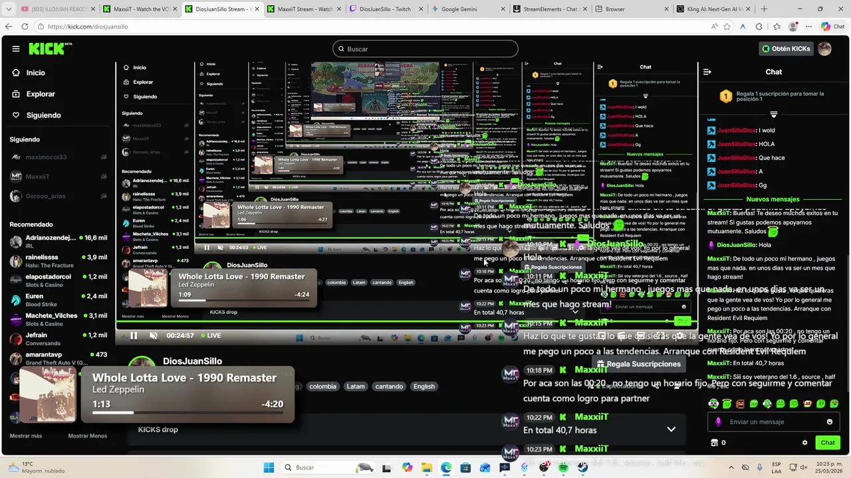The image size is (851, 478).
Task: Open recommended channel elapostadorcol
Action: pos(58,280)
